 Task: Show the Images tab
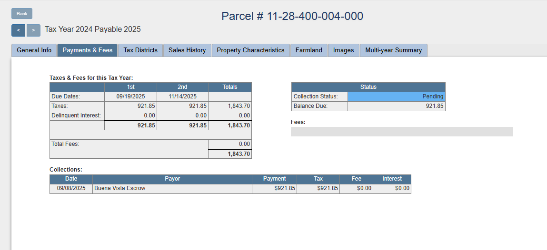click(x=344, y=50)
